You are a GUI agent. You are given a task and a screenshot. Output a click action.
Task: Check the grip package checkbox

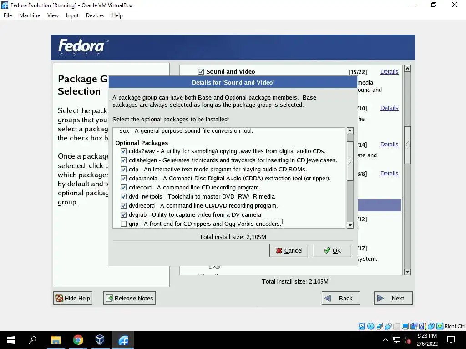coord(123,224)
